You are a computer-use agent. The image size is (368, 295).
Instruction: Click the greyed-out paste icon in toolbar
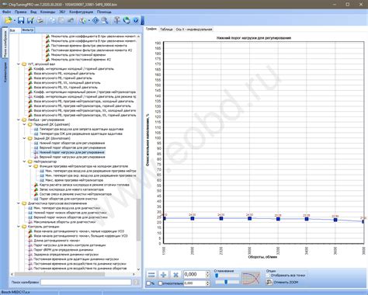pyautogui.click(x=61, y=20)
